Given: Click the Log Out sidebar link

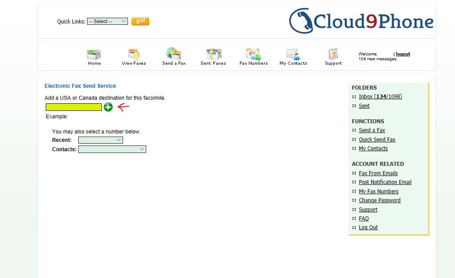Looking at the screenshot, I should (x=368, y=227).
